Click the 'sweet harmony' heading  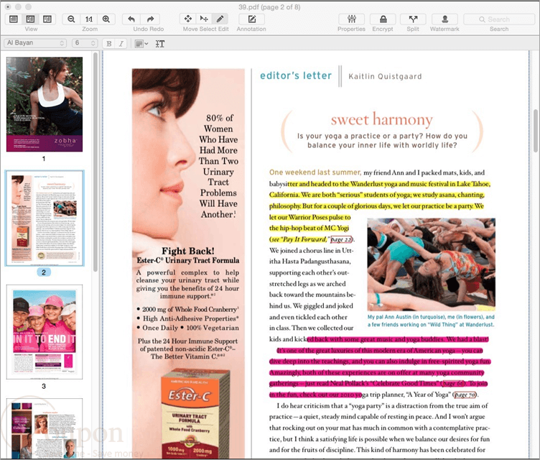pyautogui.click(x=382, y=119)
